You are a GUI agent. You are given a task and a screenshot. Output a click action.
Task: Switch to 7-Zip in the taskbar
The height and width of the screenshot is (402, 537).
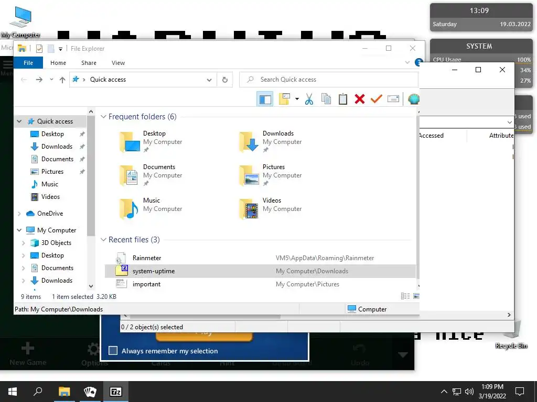coord(116,392)
